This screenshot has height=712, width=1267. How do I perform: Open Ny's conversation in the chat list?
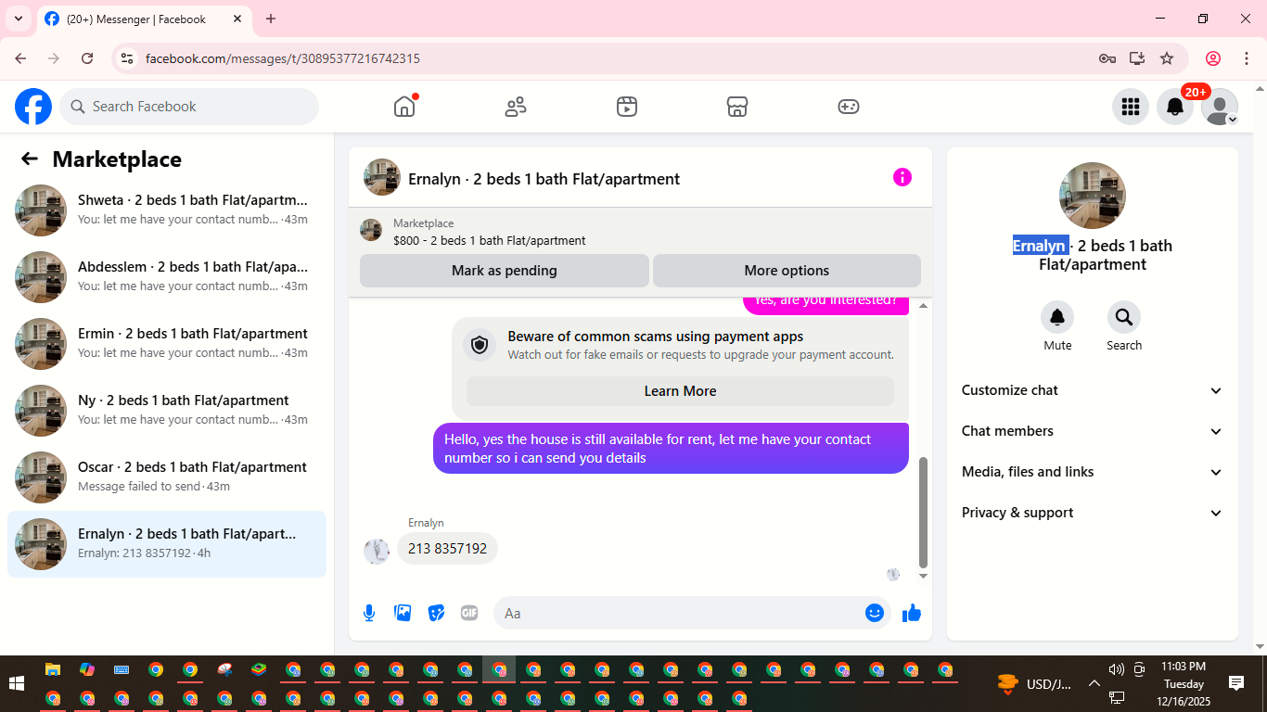click(167, 411)
